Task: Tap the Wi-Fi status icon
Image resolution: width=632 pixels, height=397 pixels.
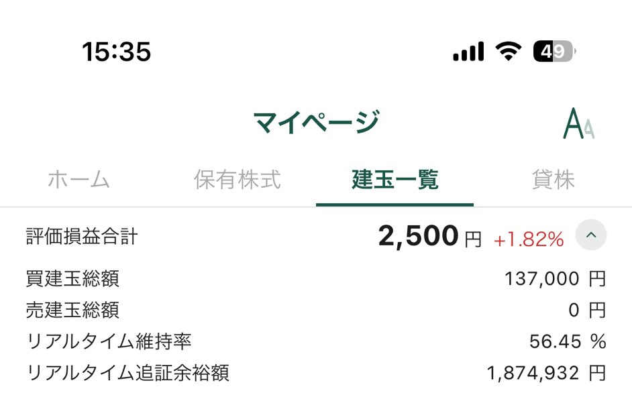Action: click(509, 51)
